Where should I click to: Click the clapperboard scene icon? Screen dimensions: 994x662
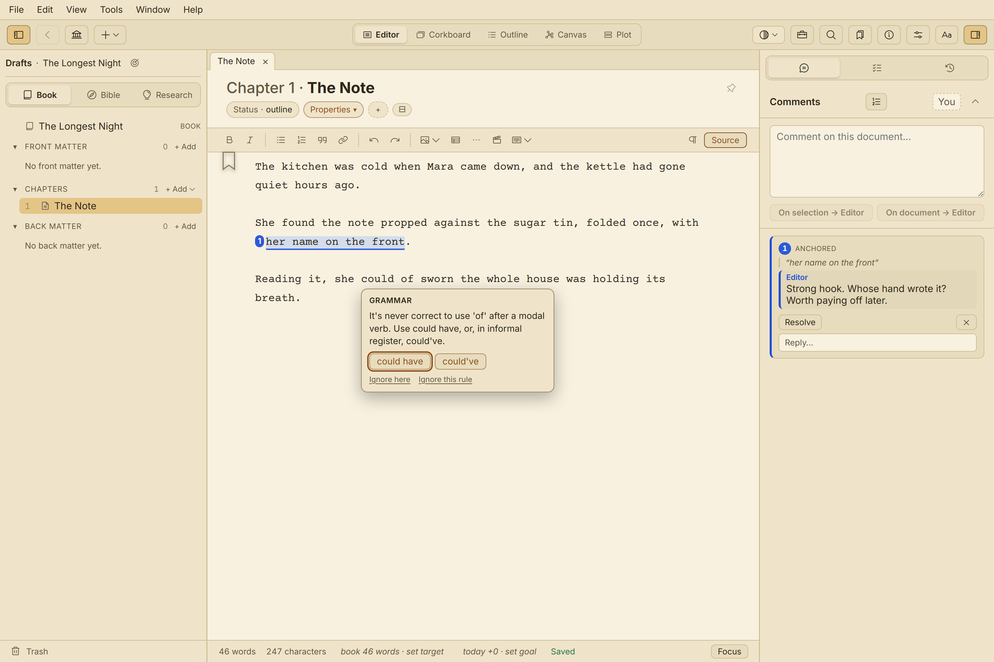click(x=497, y=140)
